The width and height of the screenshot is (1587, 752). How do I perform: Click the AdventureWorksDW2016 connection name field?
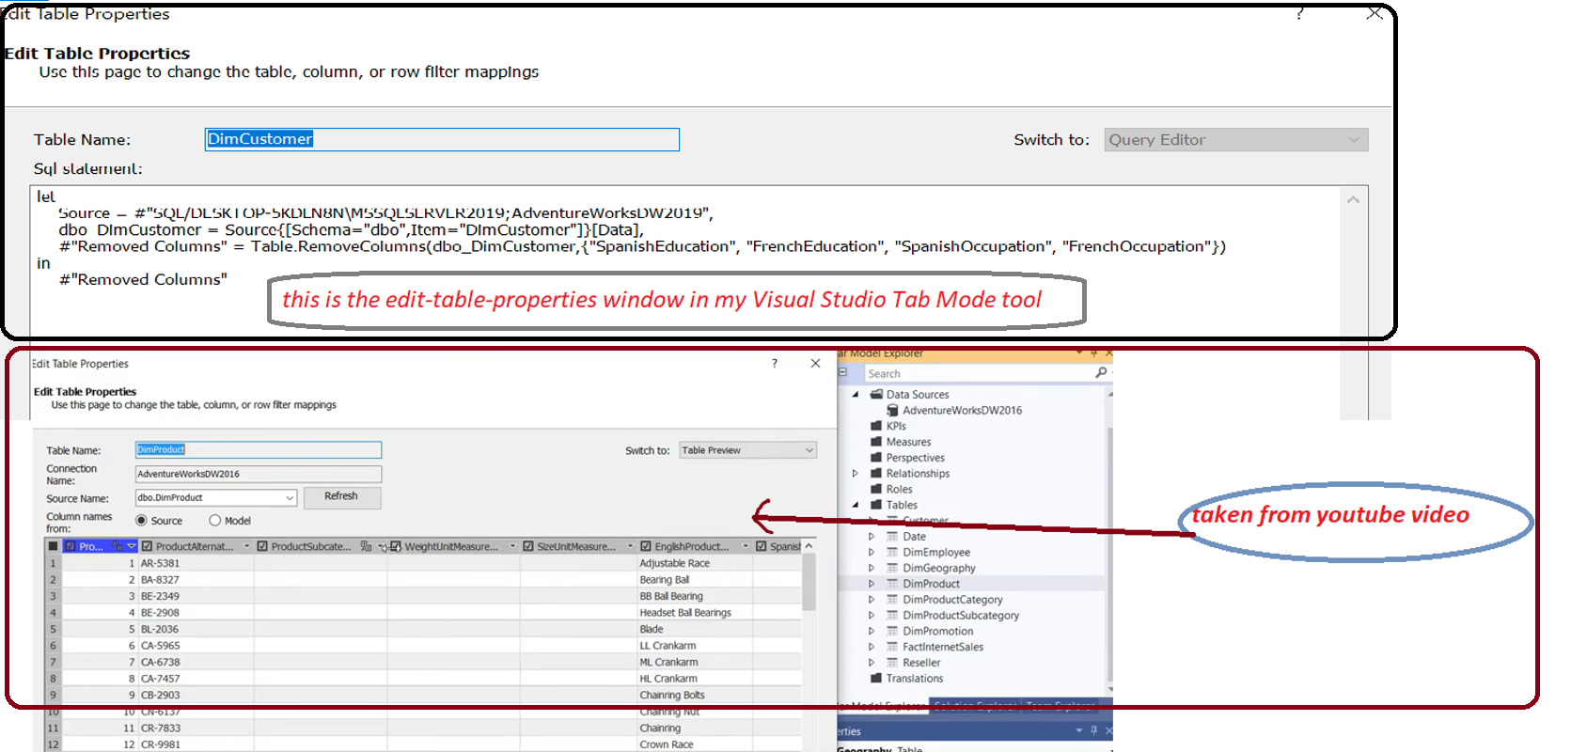pos(258,474)
